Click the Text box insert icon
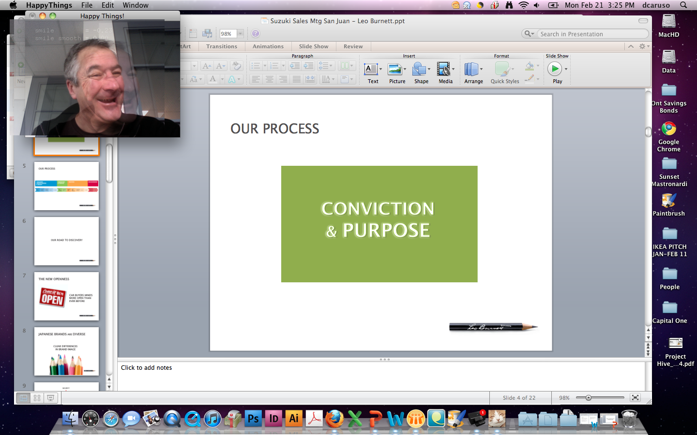 pos(371,70)
